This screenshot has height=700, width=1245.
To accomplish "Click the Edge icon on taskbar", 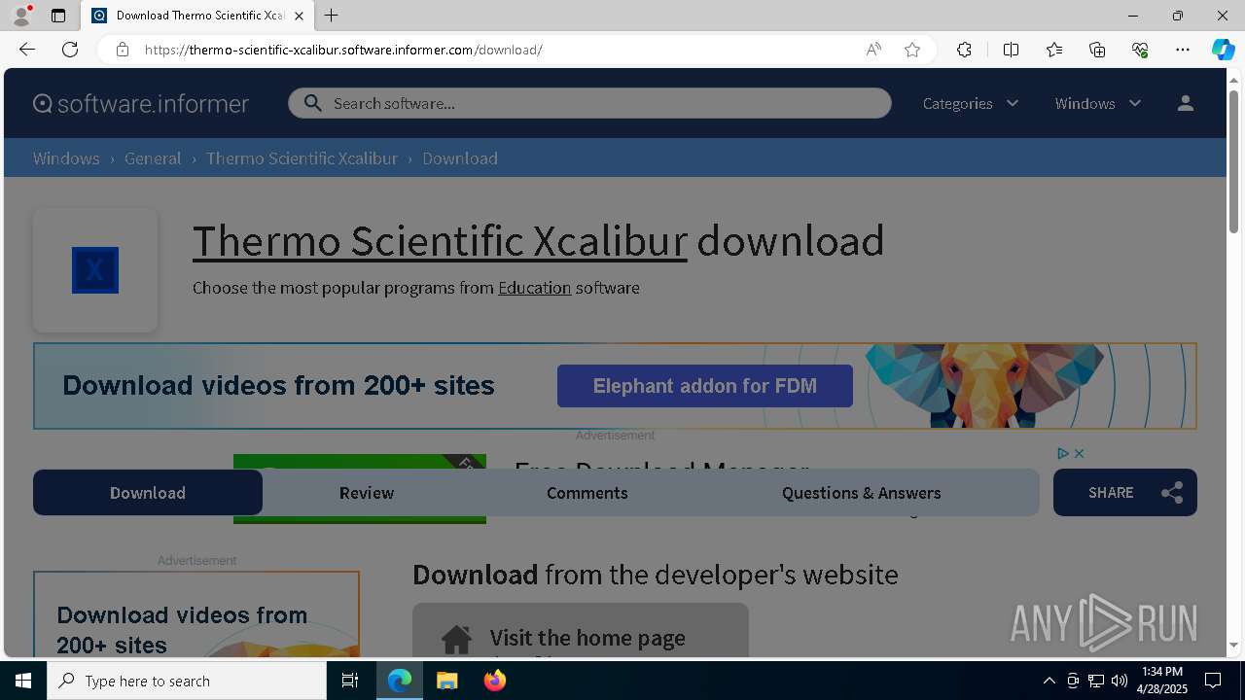I will (x=400, y=681).
